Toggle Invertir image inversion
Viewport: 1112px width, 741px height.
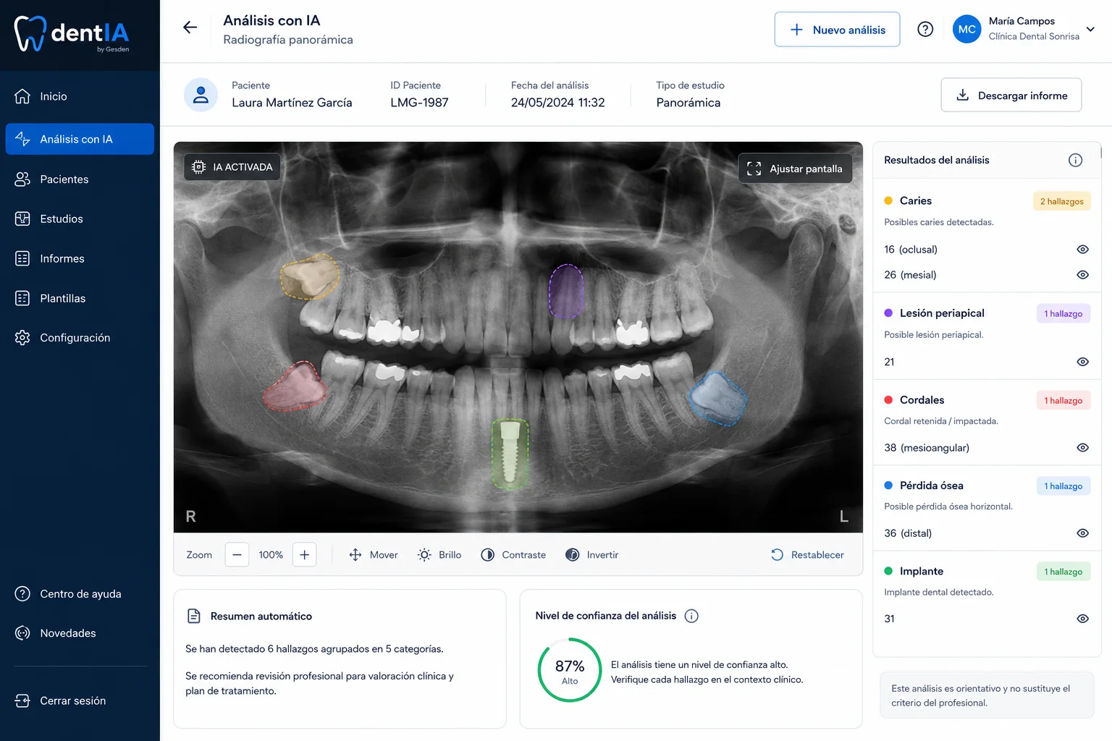[x=592, y=555]
